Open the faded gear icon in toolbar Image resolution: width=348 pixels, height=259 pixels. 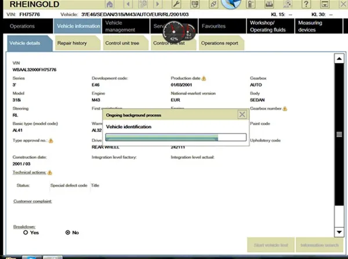(x=288, y=4)
